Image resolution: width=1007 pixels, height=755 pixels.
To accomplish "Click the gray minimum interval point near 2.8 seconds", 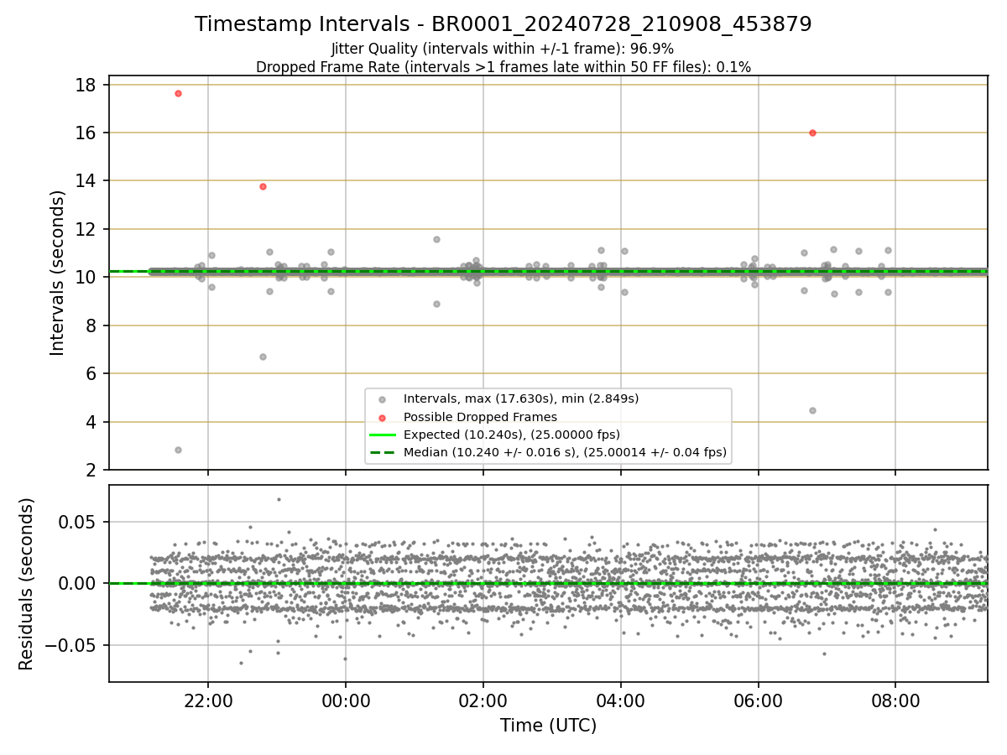I will [178, 450].
